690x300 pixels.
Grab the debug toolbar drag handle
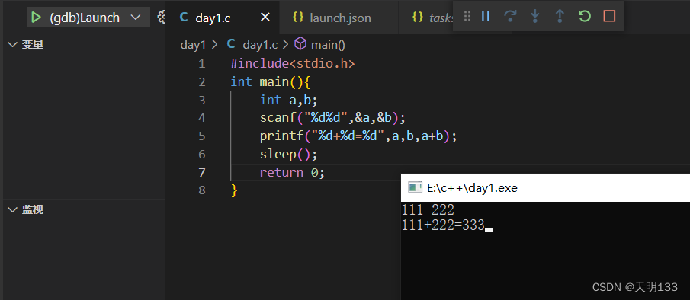click(467, 16)
